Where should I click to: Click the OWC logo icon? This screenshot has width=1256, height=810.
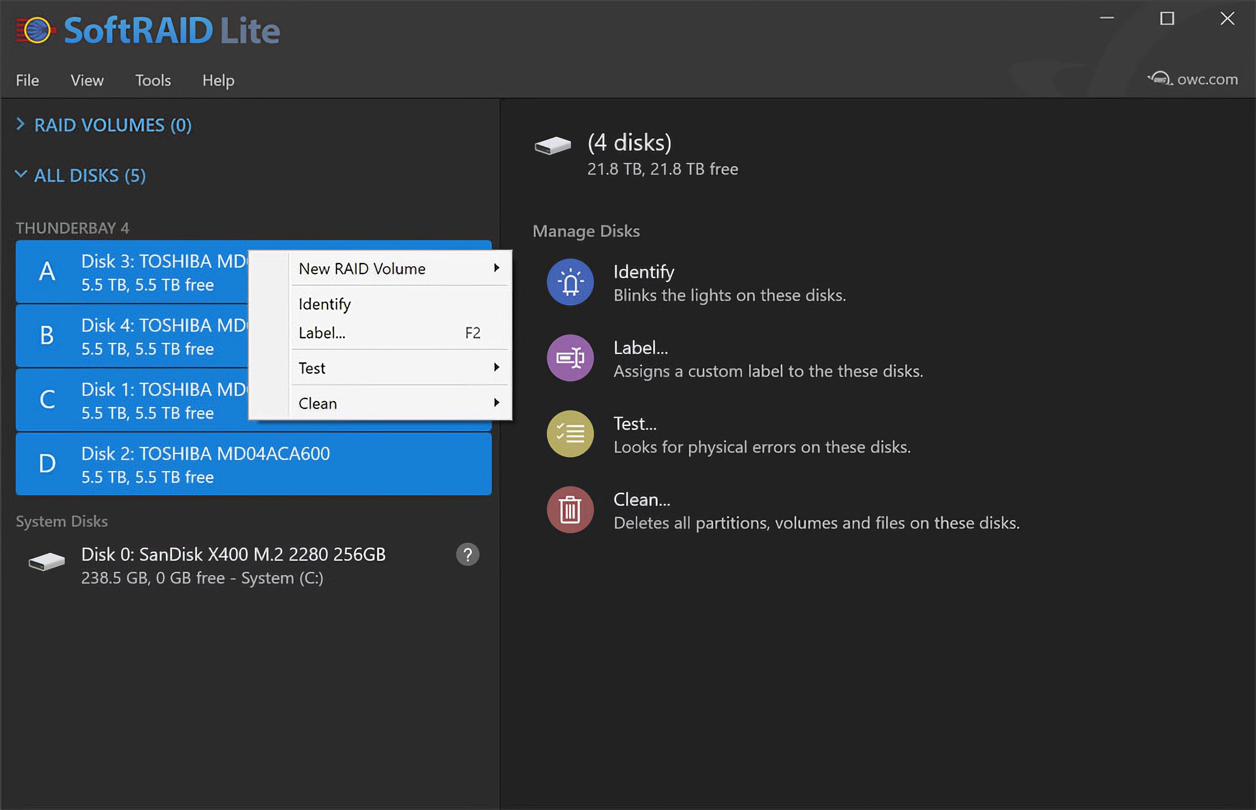(1159, 79)
